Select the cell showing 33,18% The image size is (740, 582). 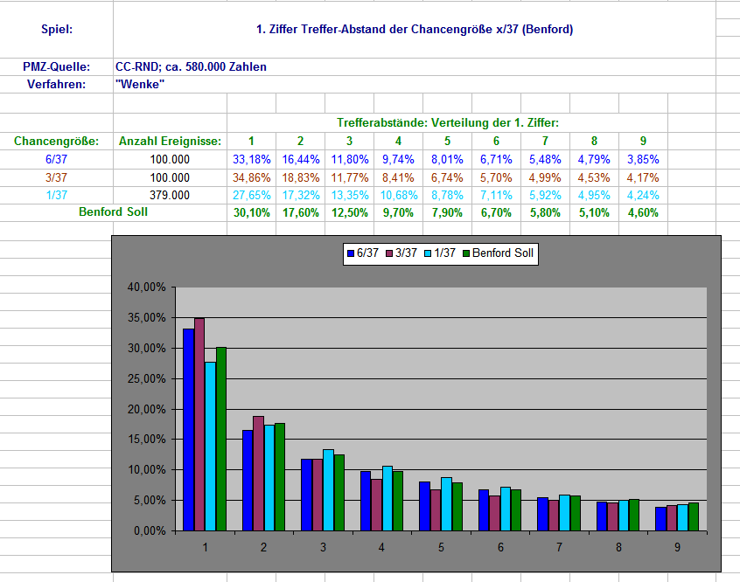pos(252,159)
